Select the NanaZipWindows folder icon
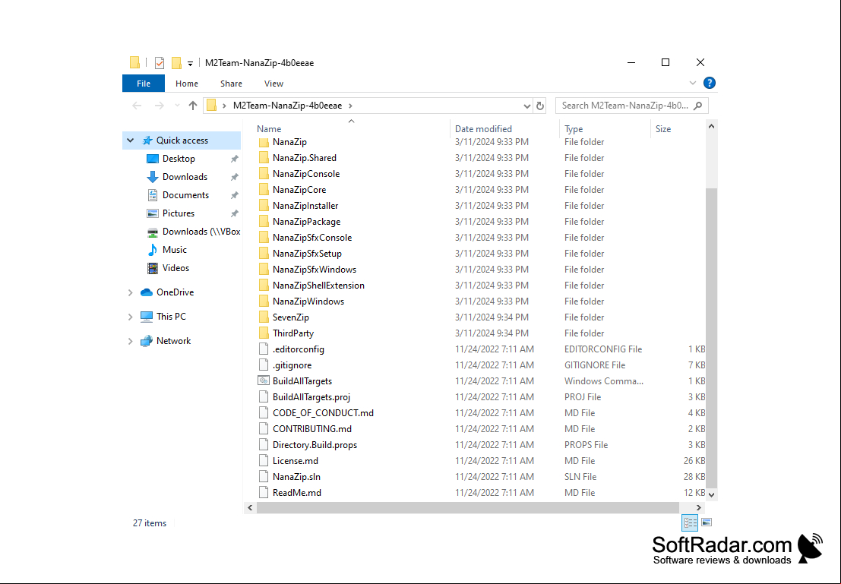This screenshot has height=584, width=841. [264, 301]
